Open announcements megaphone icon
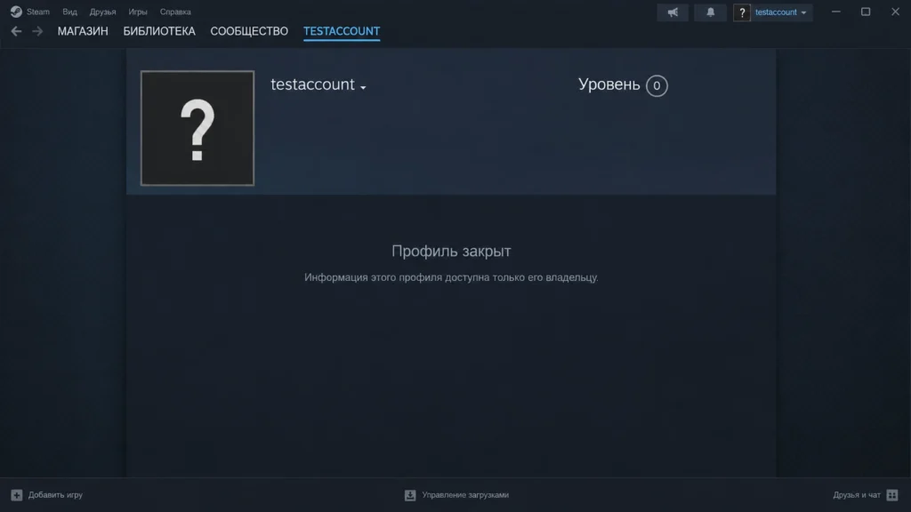 pos(673,12)
